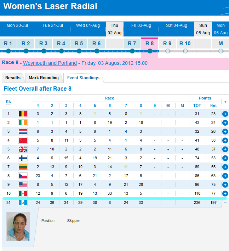The height and width of the screenshot is (251, 229).
Task: Select the R 2 race tab
Action: click(x=26, y=44)
